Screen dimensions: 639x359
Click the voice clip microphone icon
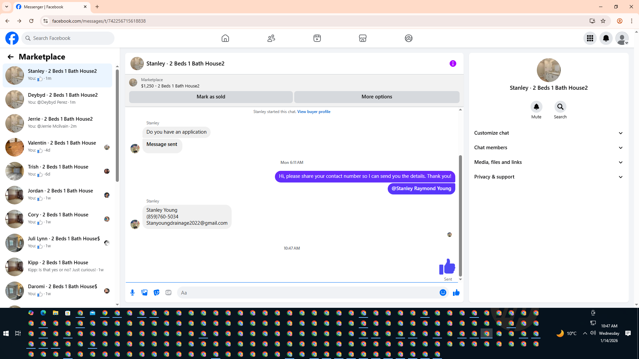point(132,293)
